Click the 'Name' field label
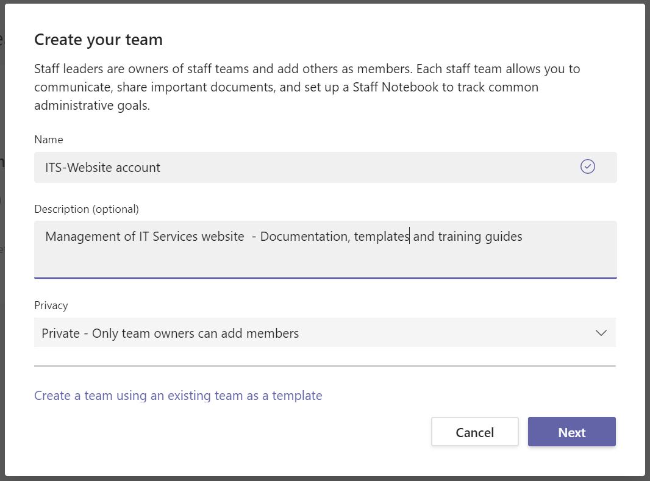 pos(48,140)
